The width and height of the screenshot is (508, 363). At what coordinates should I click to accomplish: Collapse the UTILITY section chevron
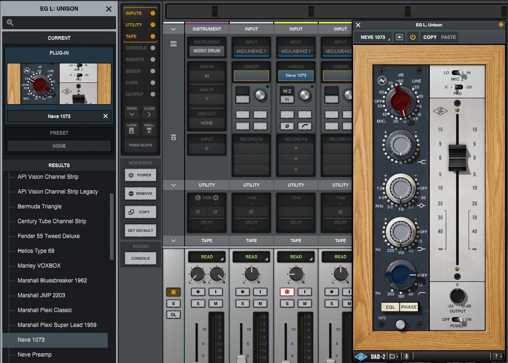point(174,185)
